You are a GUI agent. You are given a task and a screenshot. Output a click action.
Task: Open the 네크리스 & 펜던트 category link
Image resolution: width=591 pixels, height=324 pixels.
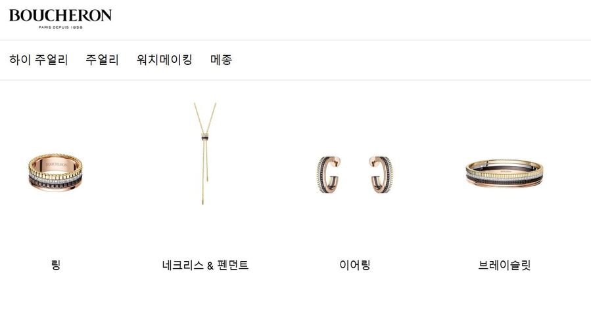tap(205, 265)
